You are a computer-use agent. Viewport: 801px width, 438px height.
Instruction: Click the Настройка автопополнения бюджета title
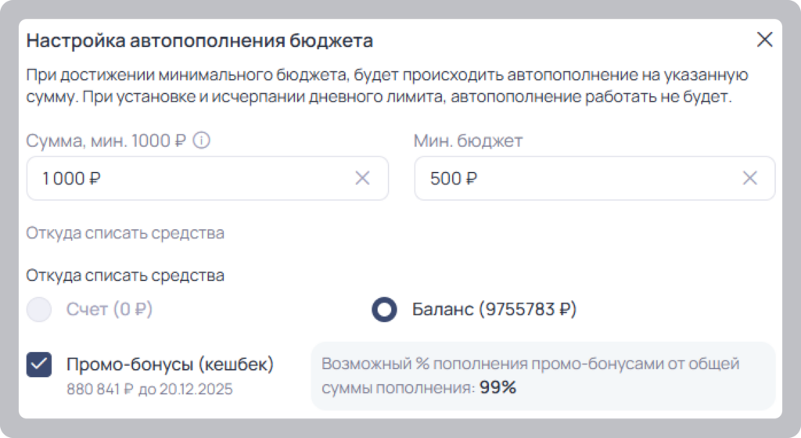[x=199, y=41]
